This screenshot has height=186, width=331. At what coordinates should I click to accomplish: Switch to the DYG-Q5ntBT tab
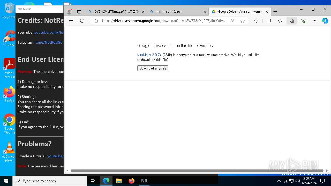click(116, 12)
